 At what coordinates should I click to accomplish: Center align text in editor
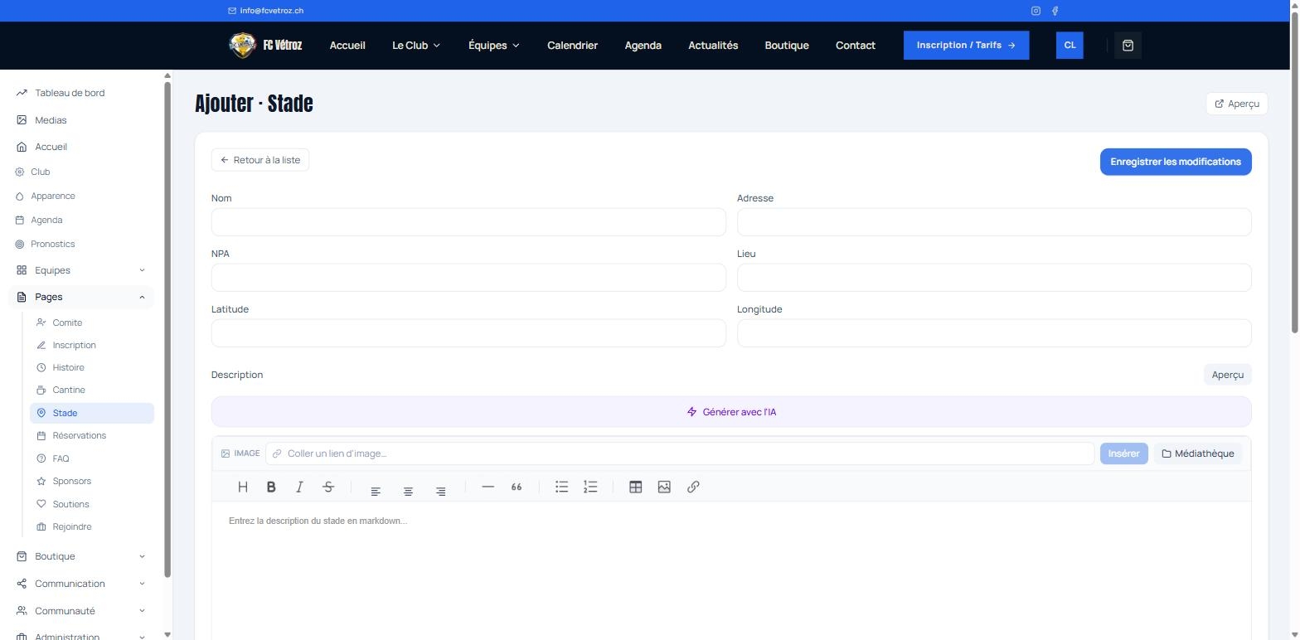point(408,492)
